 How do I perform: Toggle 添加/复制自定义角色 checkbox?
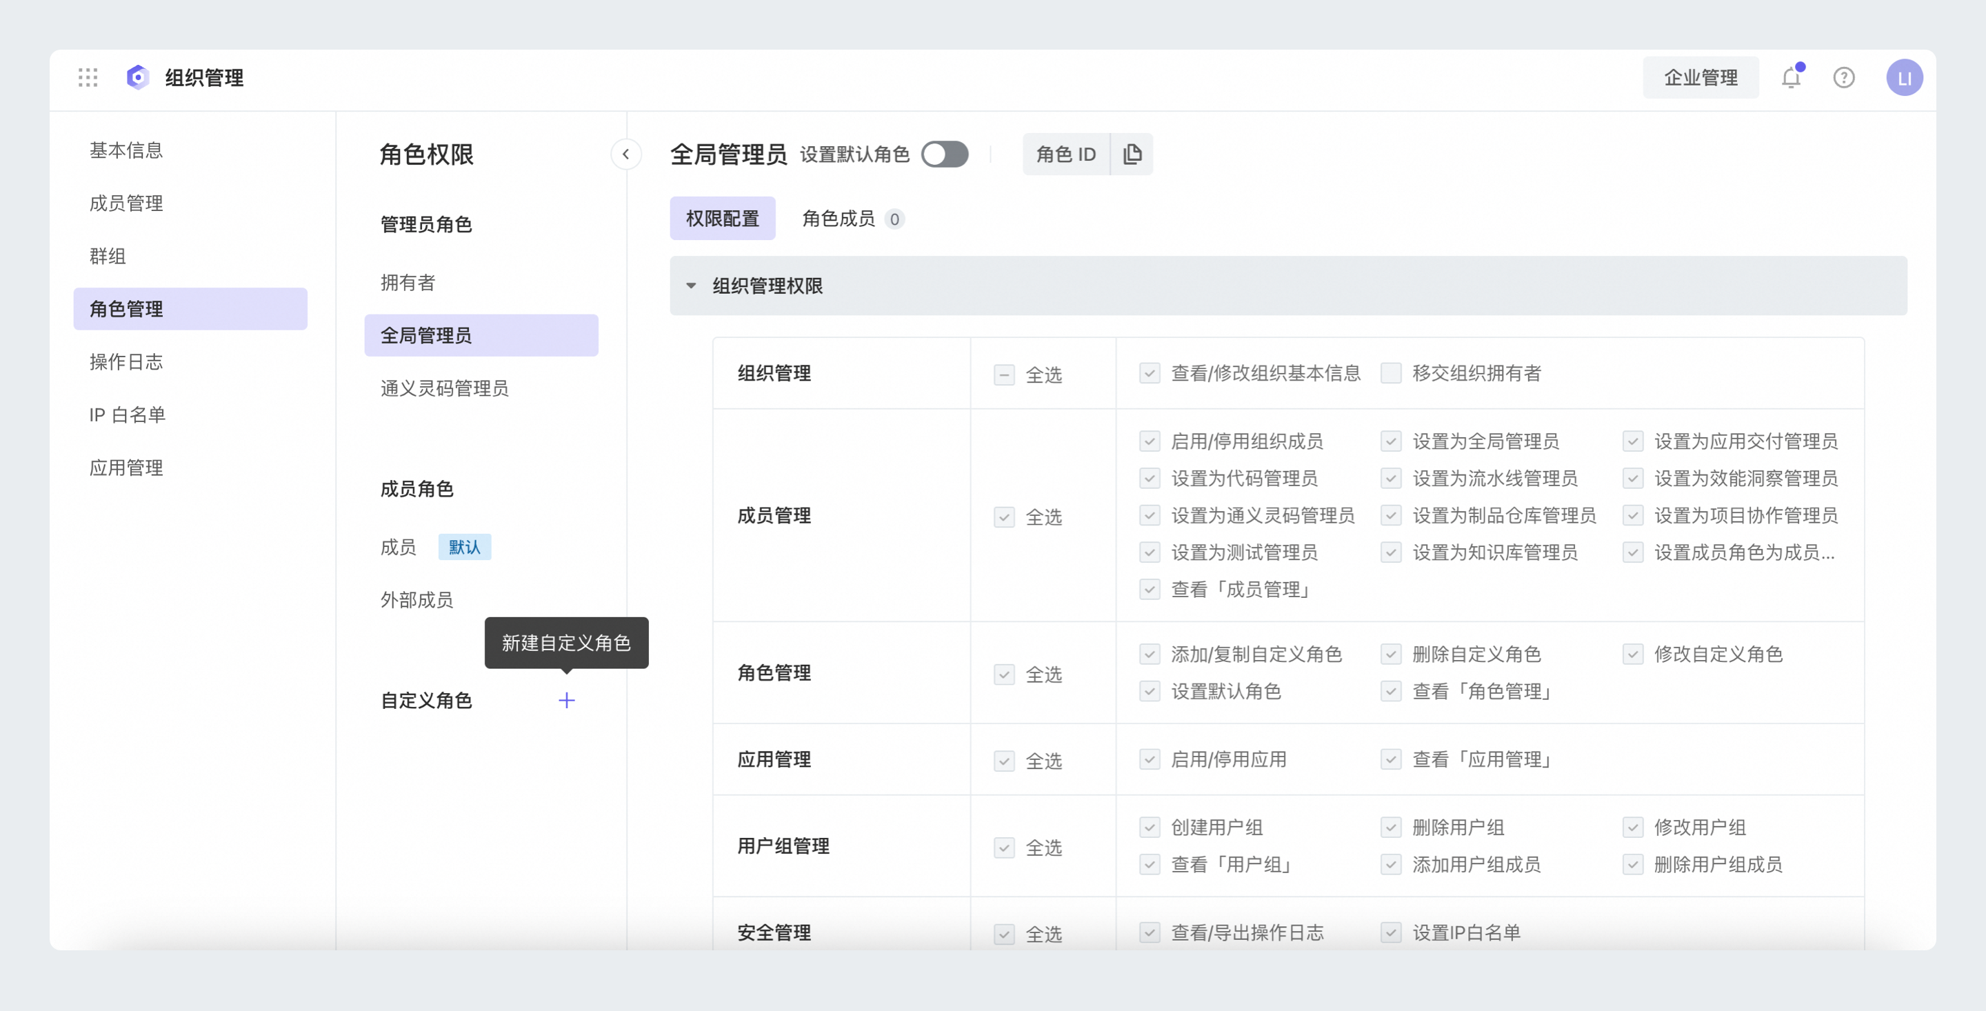(x=1150, y=654)
